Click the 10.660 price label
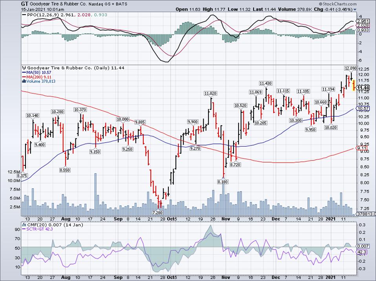 coord(321,102)
